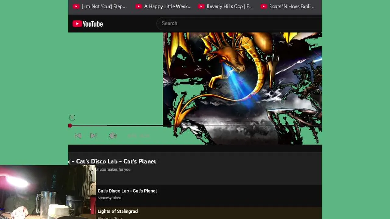Open the "spacesynthed" channel name
The width and height of the screenshot is (390, 219).
[109, 198]
